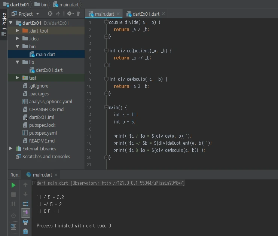Toggle soft-wrap in Run console
278x236 pixels.
coord(25,203)
